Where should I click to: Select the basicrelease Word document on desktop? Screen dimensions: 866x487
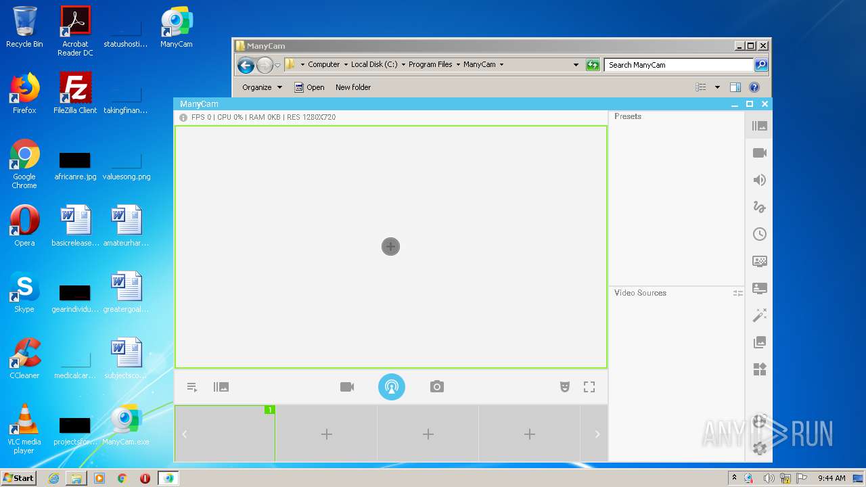(x=75, y=226)
